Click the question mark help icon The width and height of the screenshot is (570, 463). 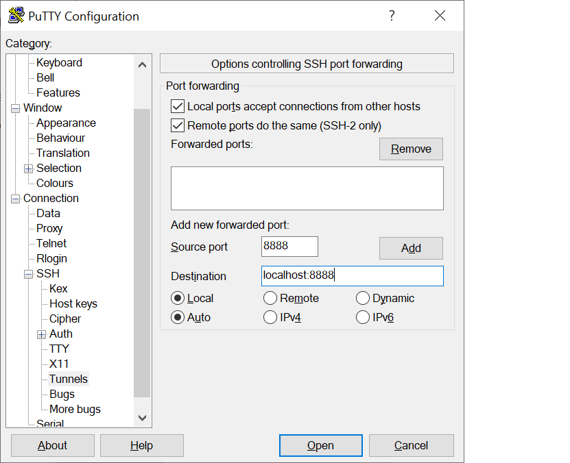coord(392,16)
